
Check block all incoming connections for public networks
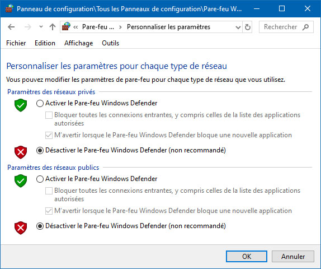coord(49,191)
